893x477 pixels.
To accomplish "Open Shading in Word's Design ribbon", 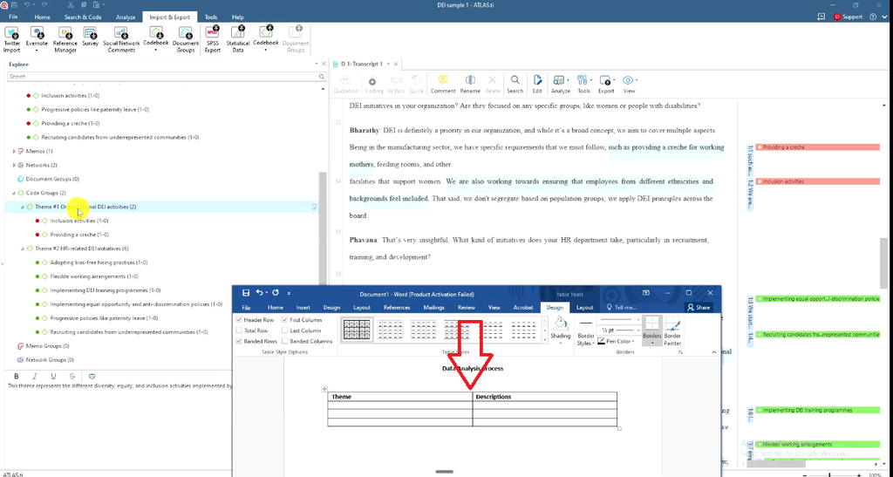I will [561, 330].
